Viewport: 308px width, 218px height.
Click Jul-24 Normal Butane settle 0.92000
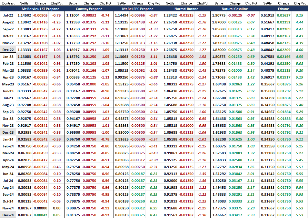point(170,181)
